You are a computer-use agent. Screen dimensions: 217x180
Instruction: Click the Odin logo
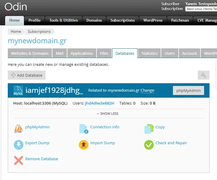point(16,7)
